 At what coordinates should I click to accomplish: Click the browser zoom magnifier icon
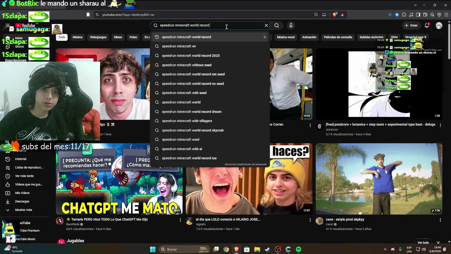click(316, 15)
